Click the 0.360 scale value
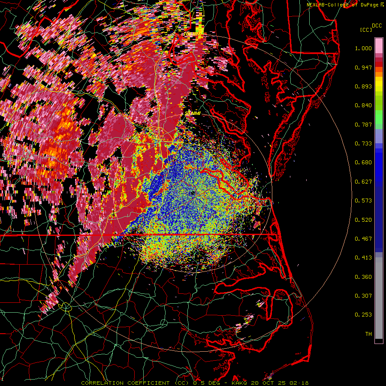Image resolution: width=386 pixels, height=386 pixels. (x=363, y=277)
